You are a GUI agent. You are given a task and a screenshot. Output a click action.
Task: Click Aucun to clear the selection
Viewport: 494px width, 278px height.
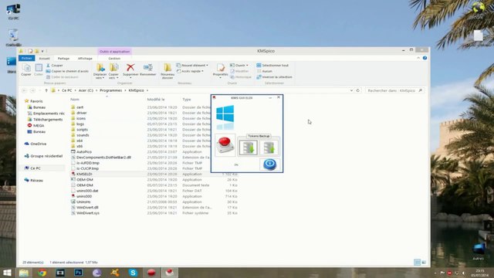264,71
